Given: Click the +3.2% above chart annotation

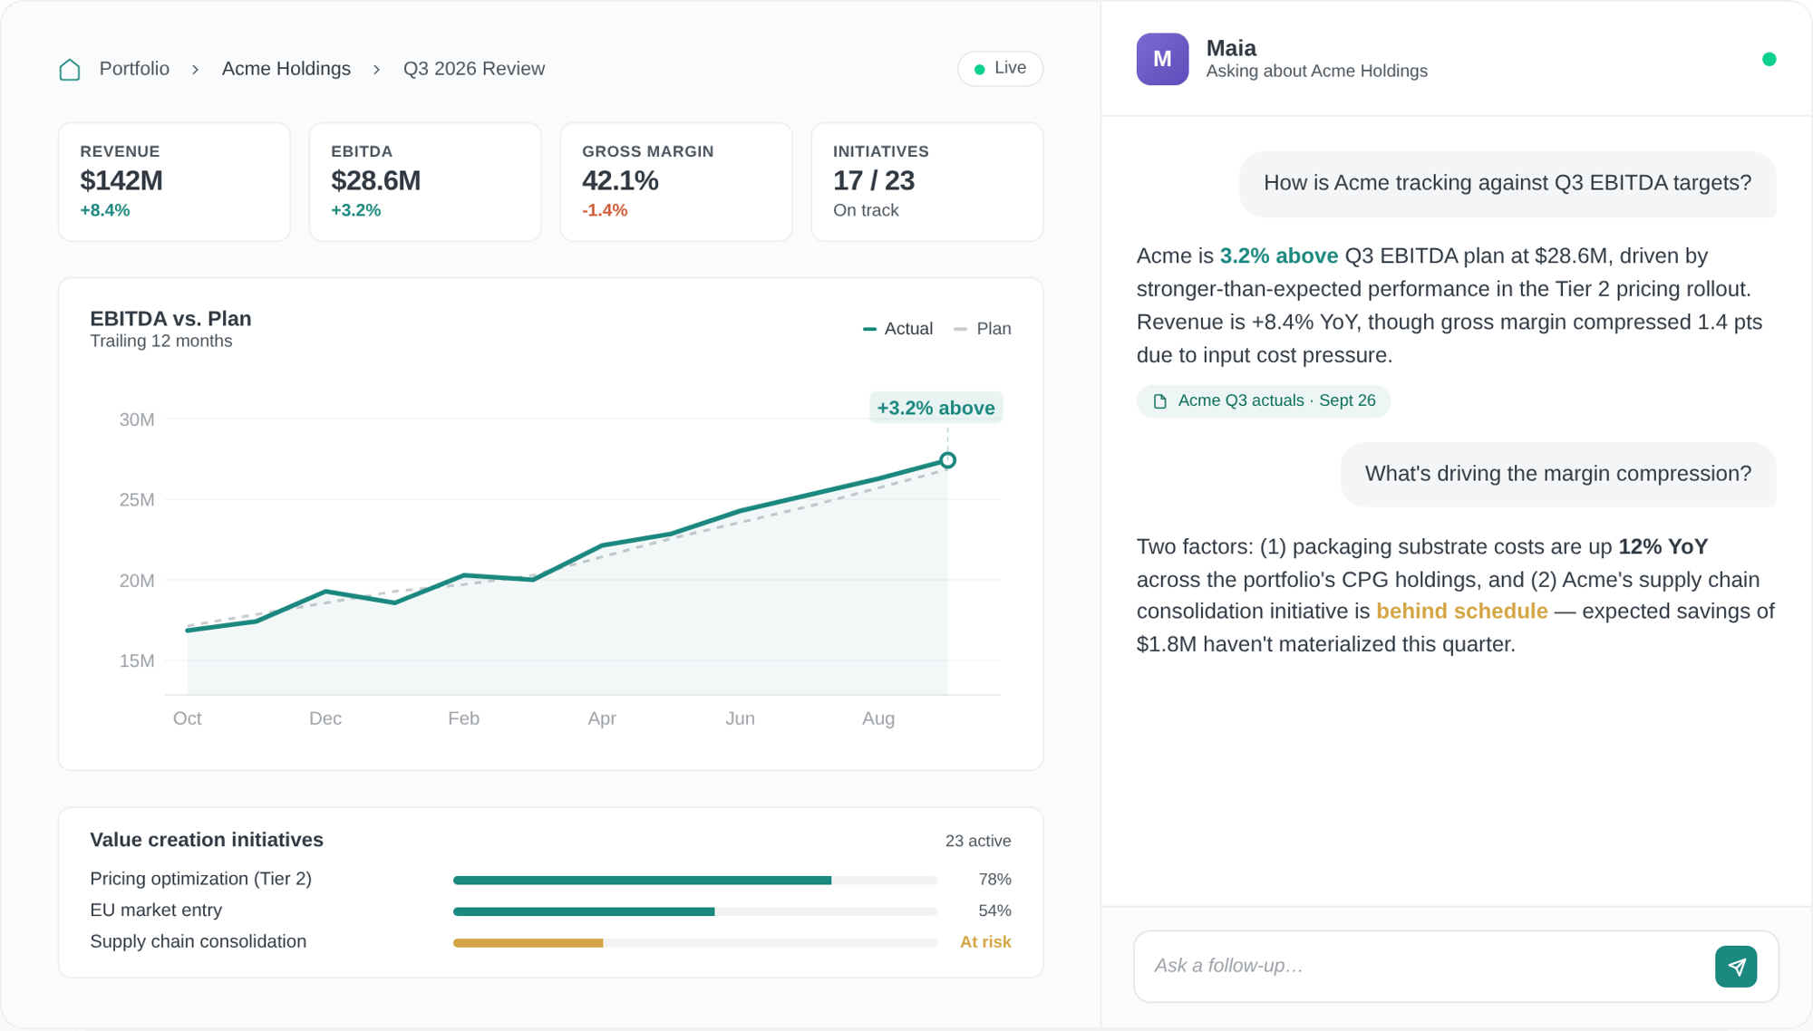Looking at the screenshot, I should point(936,408).
